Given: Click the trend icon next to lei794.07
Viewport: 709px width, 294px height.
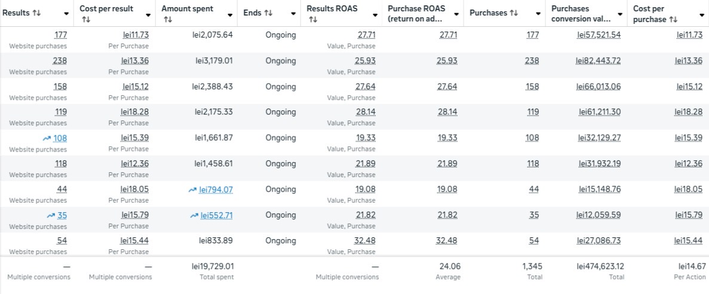Looking at the screenshot, I should coord(192,190).
